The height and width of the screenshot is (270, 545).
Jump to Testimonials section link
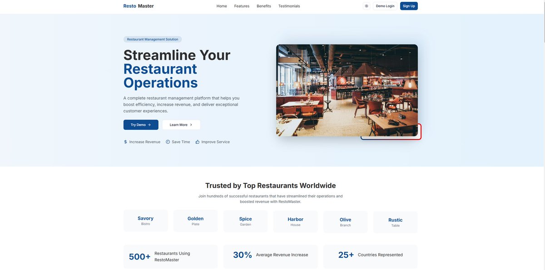[289, 6]
